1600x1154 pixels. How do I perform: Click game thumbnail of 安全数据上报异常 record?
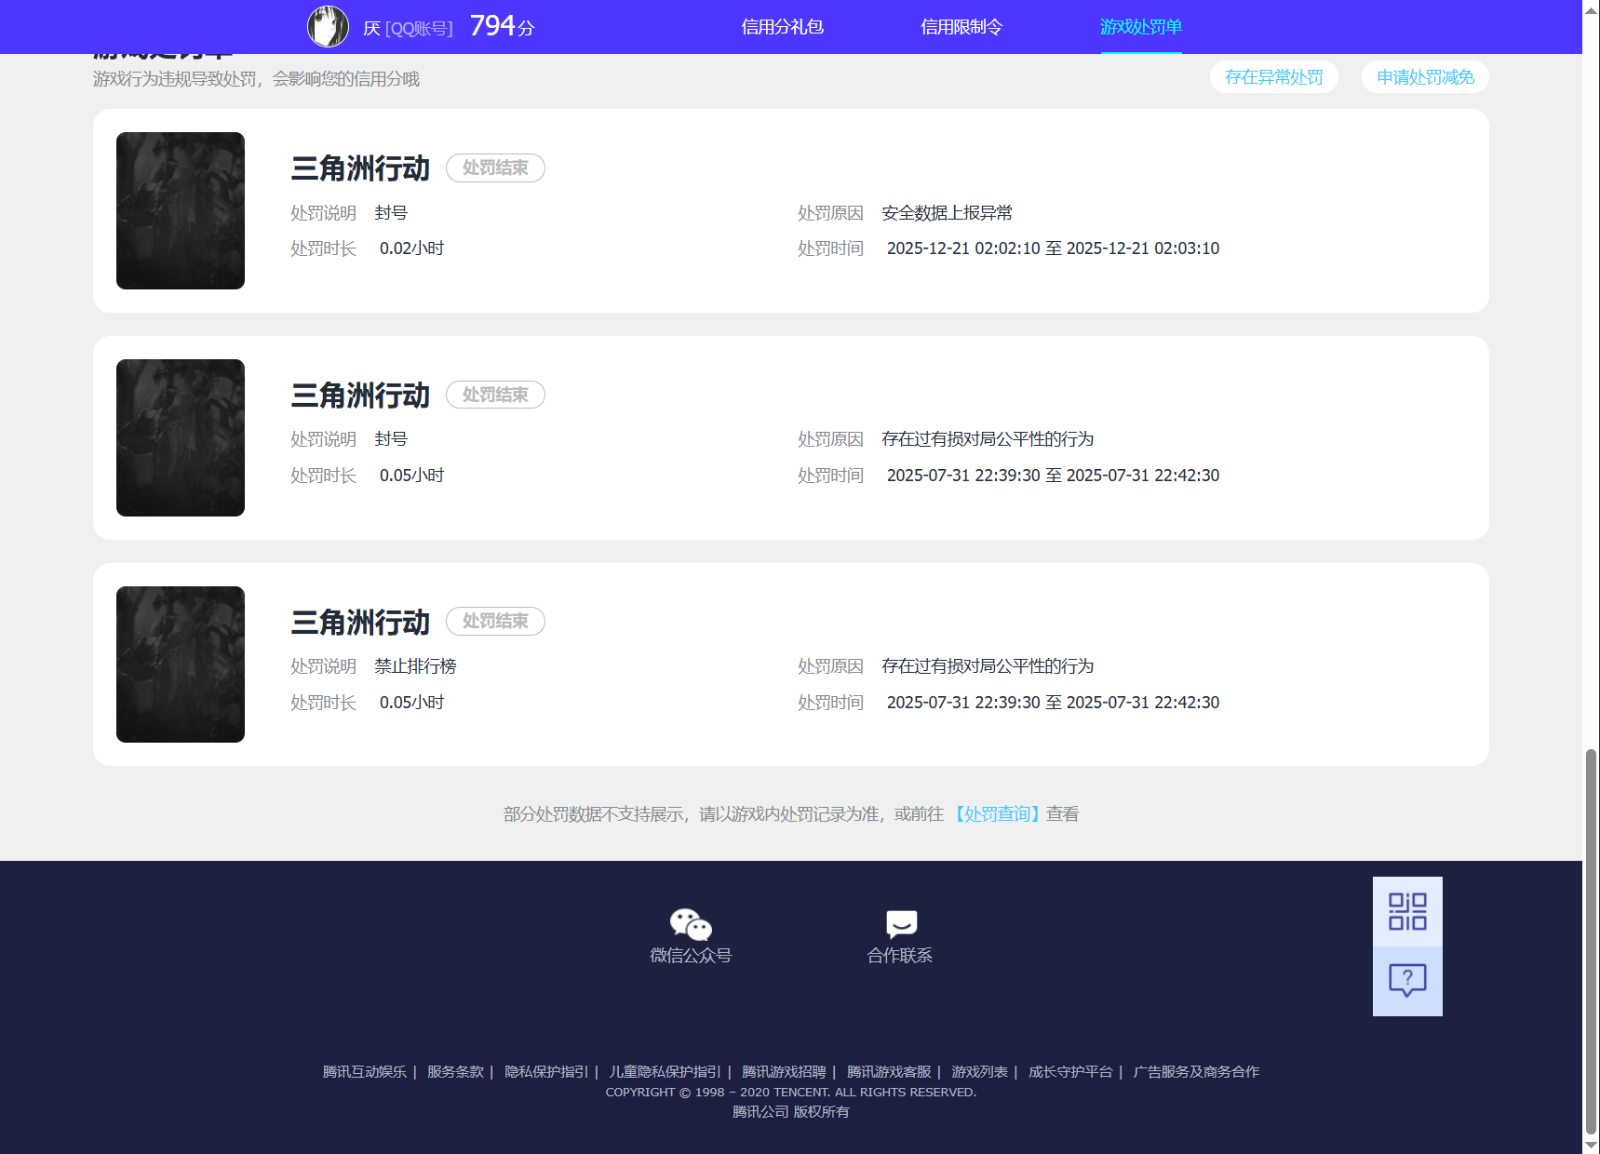point(181,210)
